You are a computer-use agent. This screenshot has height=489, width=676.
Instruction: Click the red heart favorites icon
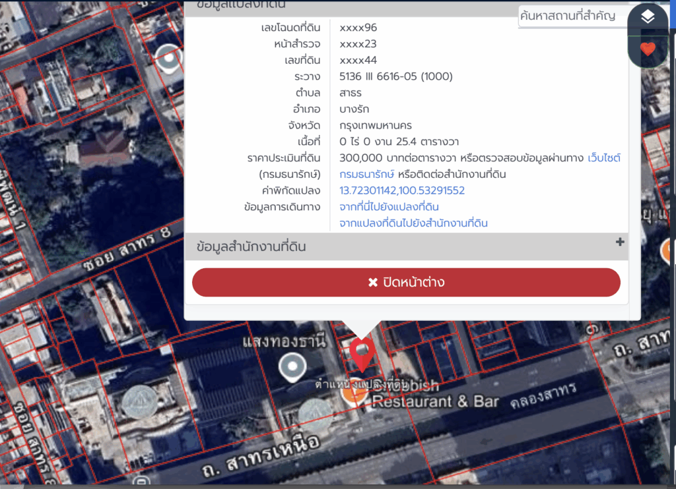click(x=648, y=49)
